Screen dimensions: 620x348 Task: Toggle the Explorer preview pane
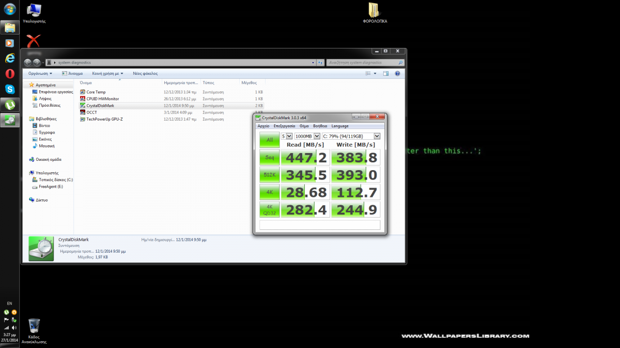click(x=385, y=74)
